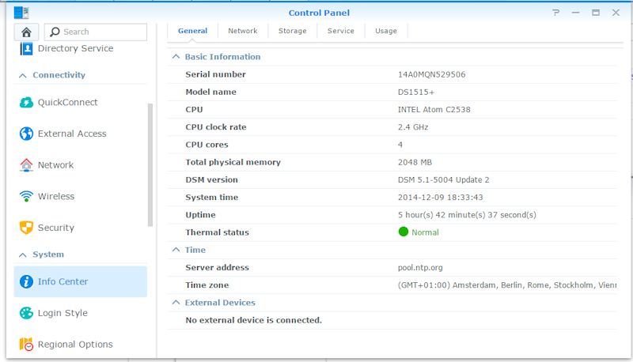Click the green thermal status indicator
Viewport: 633px width, 362px height.
pos(404,232)
